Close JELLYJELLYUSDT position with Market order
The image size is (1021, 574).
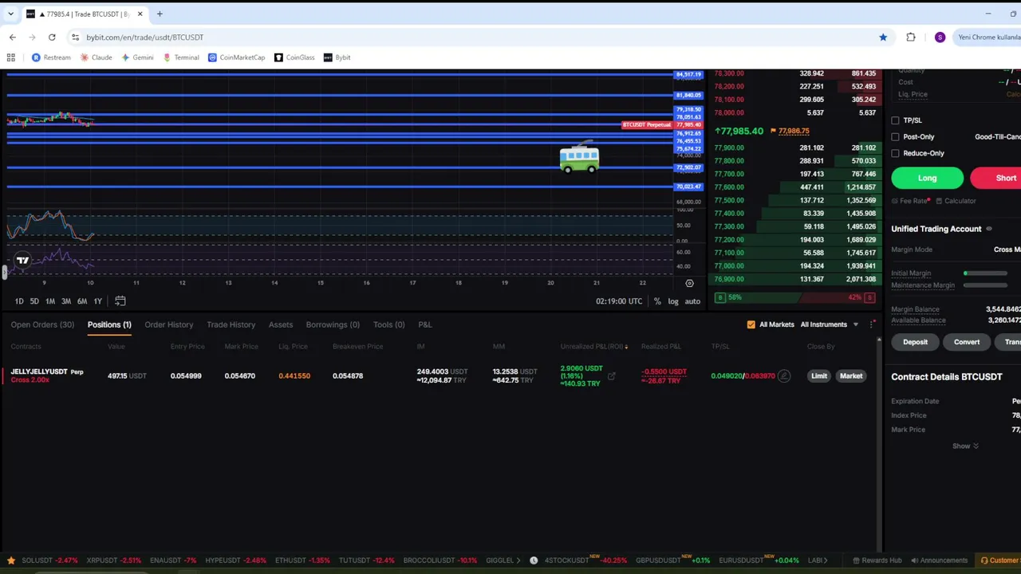(851, 375)
